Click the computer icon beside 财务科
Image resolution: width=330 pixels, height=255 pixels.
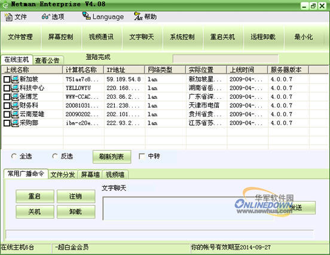[x=15, y=105]
